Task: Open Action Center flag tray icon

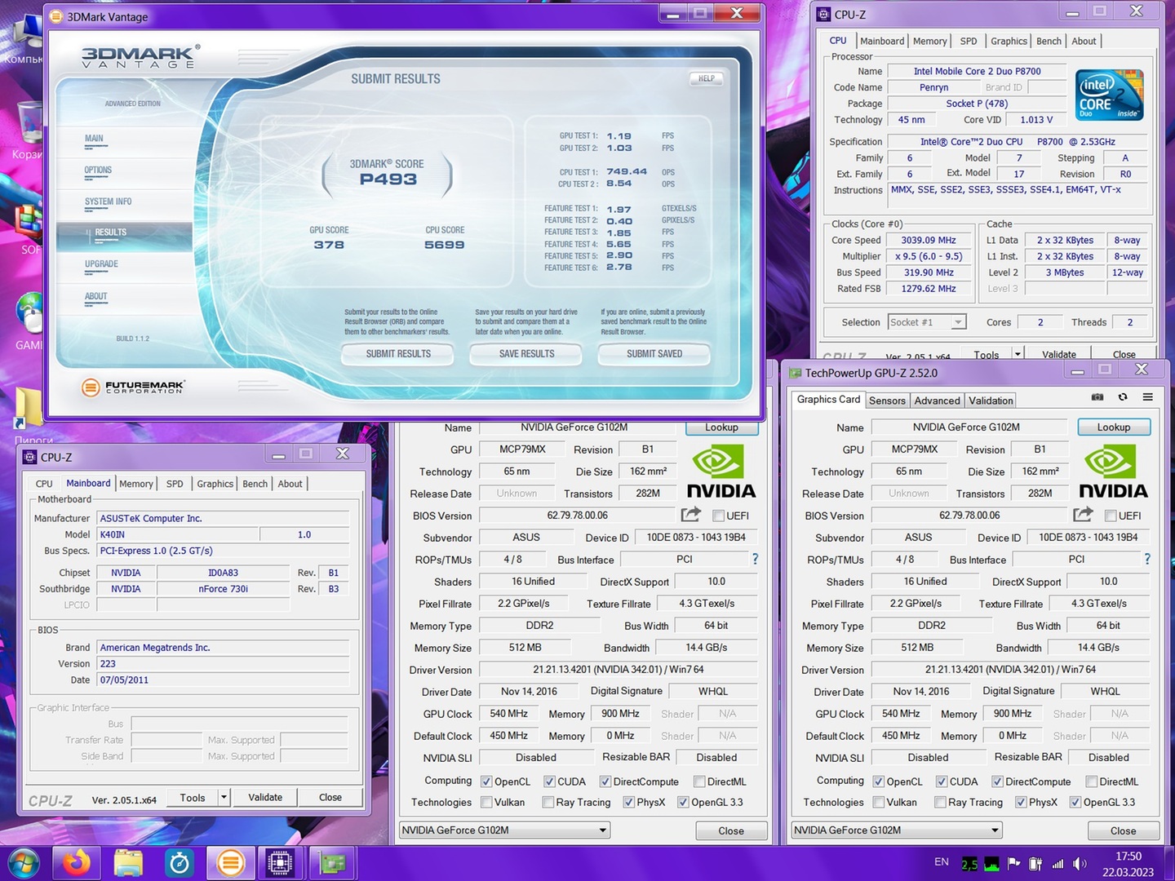Action: click(x=1014, y=863)
